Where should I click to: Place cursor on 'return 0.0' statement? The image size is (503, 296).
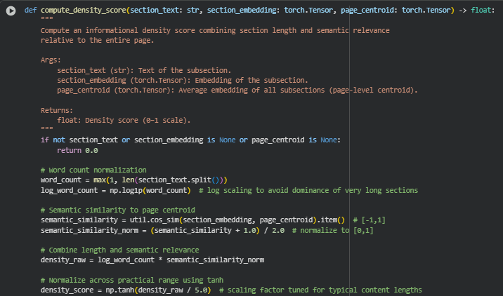click(77, 150)
